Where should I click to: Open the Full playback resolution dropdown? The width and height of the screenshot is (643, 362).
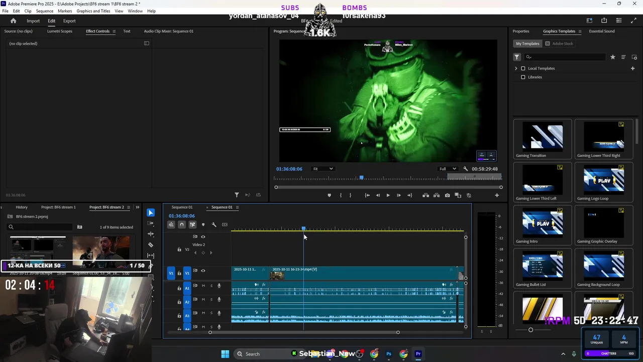pos(448,169)
